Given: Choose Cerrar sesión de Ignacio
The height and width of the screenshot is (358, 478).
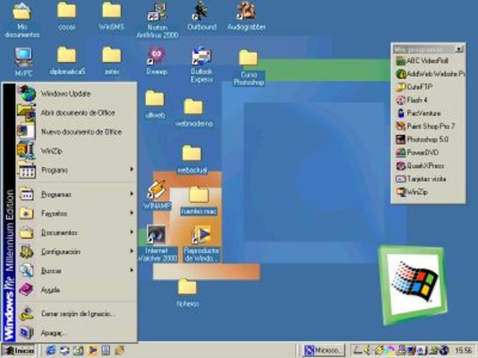Looking at the screenshot, I should (x=76, y=313).
